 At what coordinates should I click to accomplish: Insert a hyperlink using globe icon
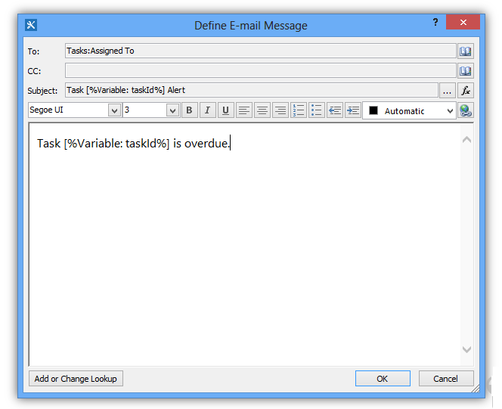[x=466, y=110]
